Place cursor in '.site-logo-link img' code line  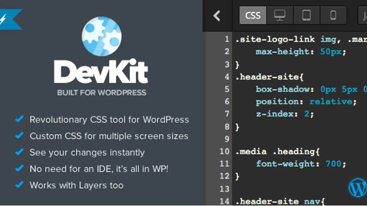coord(301,39)
